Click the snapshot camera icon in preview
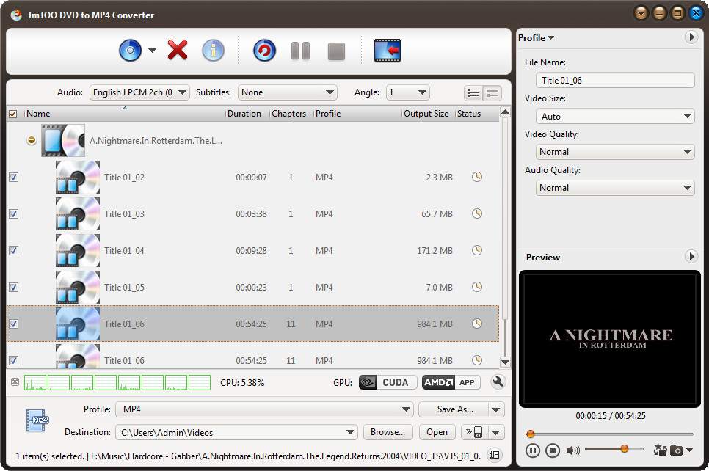 pos(677,450)
